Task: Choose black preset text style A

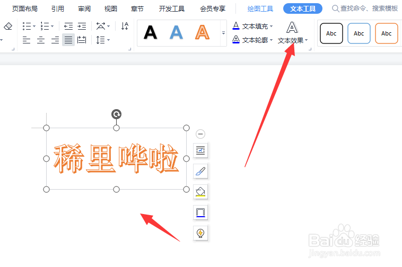Action: point(150,33)
